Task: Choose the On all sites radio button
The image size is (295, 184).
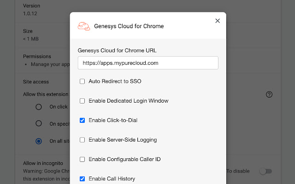Action: (39, 141)
